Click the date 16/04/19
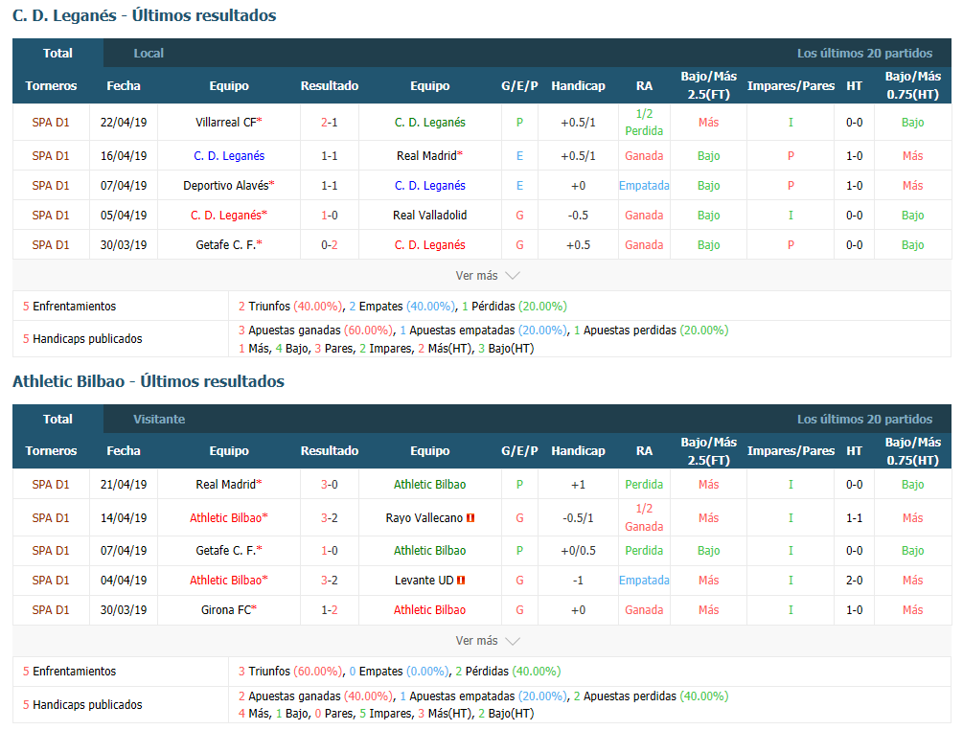 (x=124, y=156)
